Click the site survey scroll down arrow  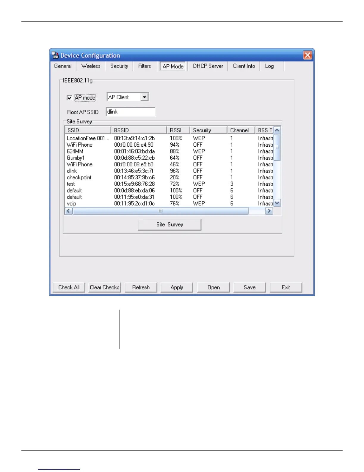point(277,203)
